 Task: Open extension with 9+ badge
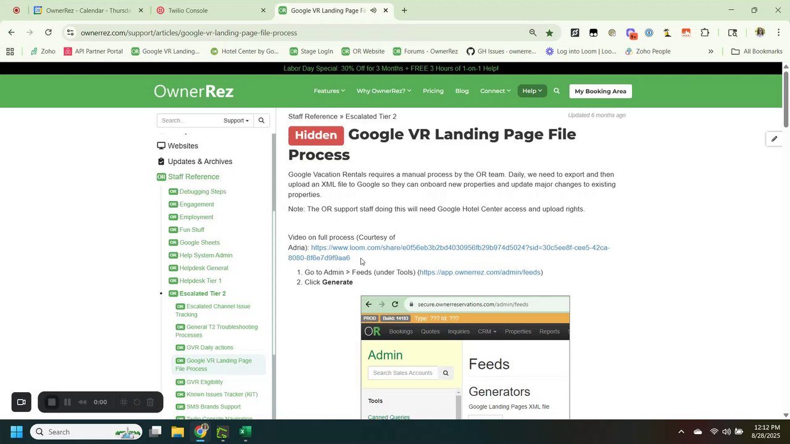pyautogui.click(x=631, y=33)
